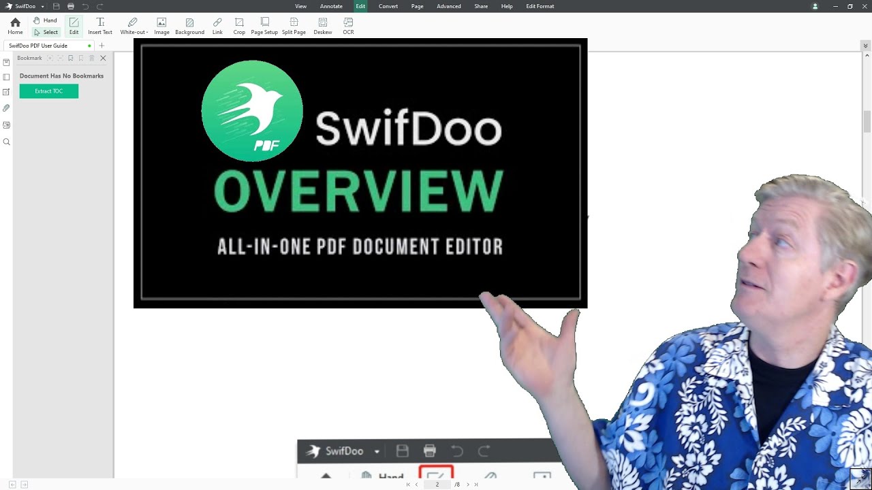The width and height of the screenshot is (872, 490).
Task: Open the SwifDoo title dropdown arrow
Action: pos(42,7)
